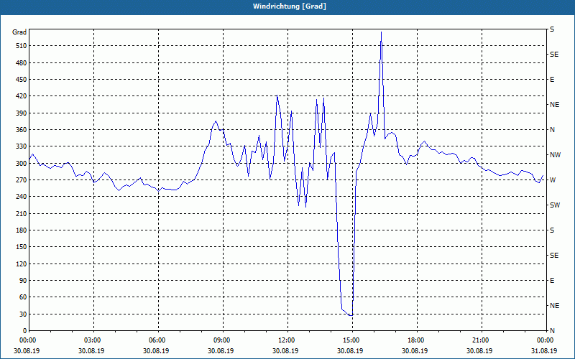Click the W compass label
Screen dimensions: 575x359
click(553, 180)
